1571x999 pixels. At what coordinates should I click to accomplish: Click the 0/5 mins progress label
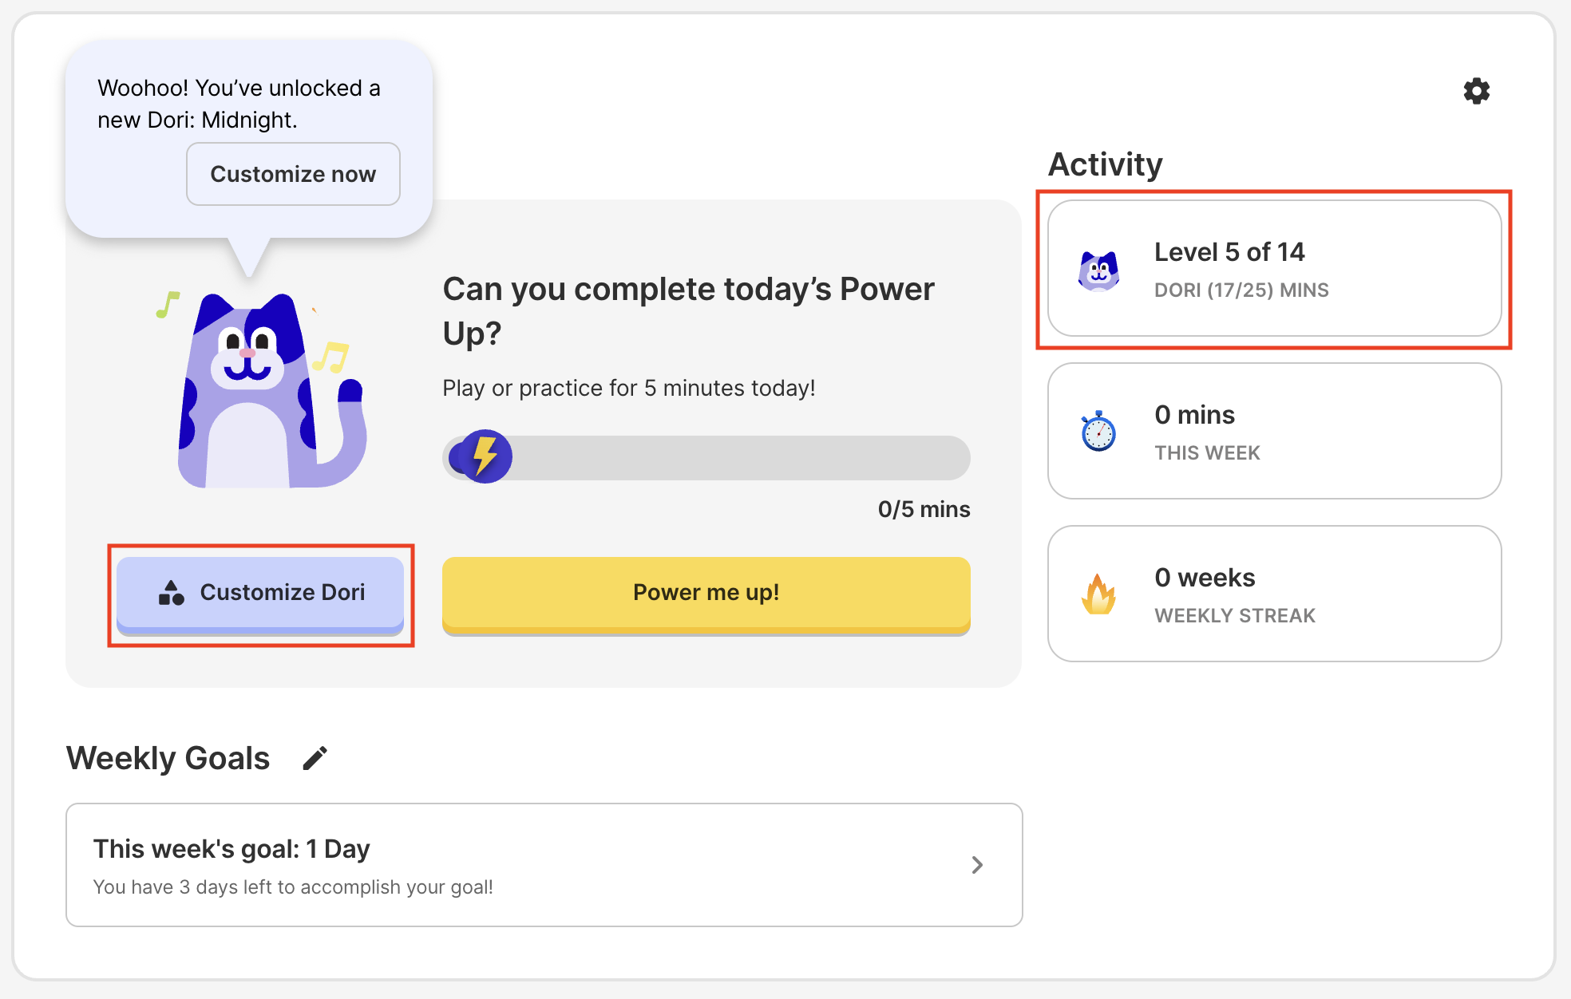click(x=924, y=509)
